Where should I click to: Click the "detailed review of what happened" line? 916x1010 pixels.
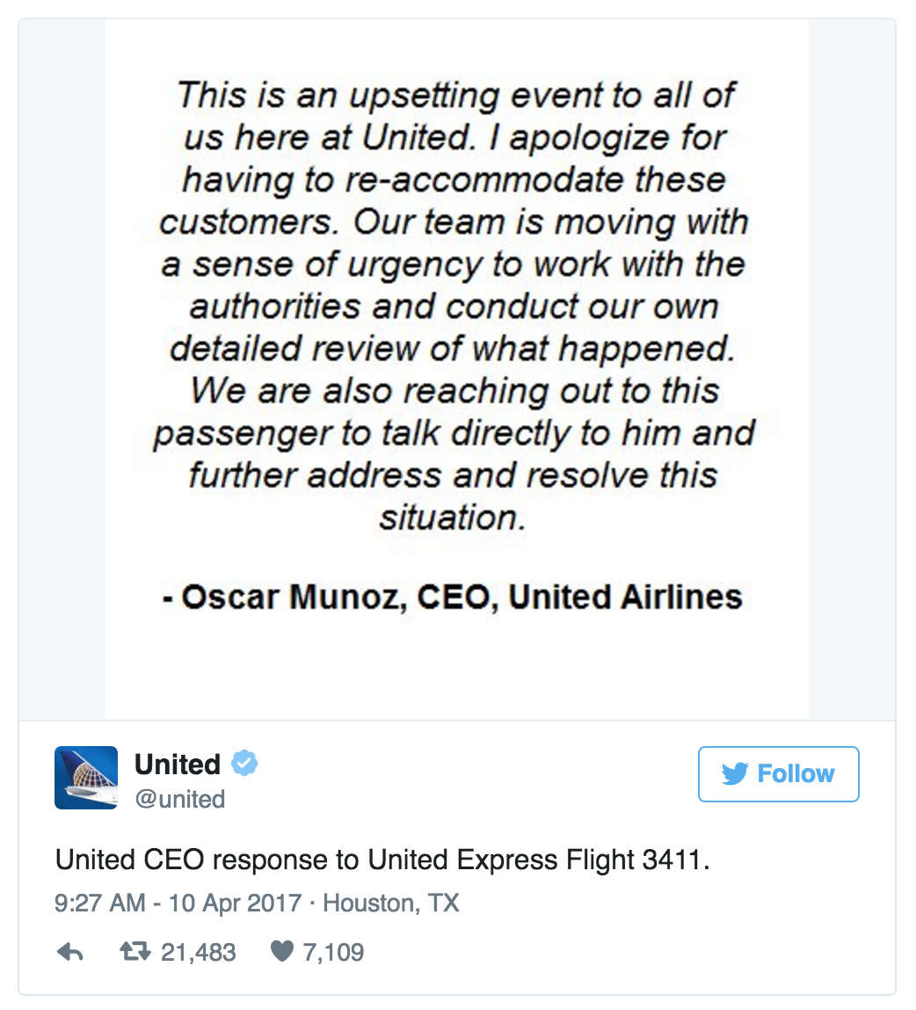coord(451,349)
